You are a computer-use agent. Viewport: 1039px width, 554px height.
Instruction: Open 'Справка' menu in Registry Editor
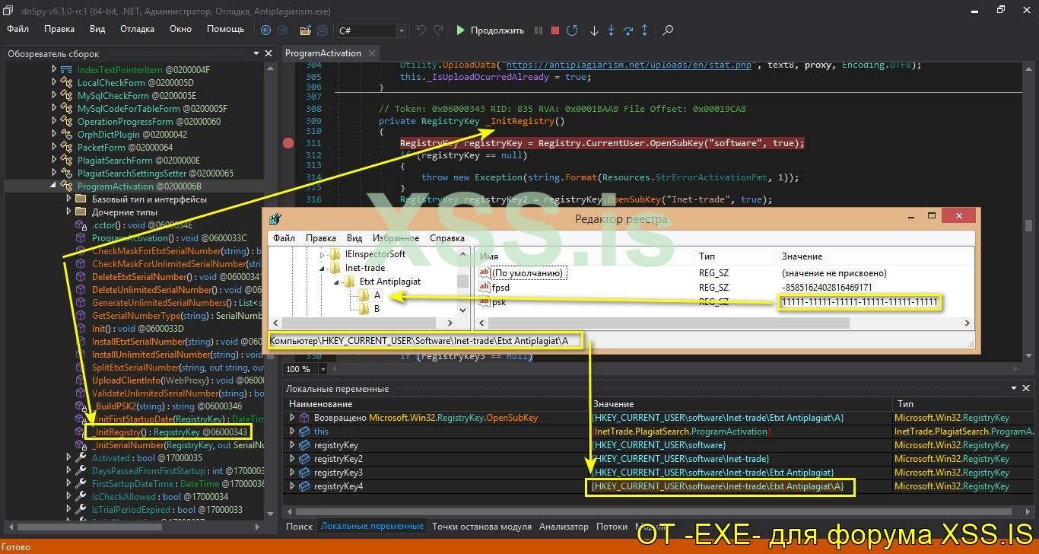[446, 238]
